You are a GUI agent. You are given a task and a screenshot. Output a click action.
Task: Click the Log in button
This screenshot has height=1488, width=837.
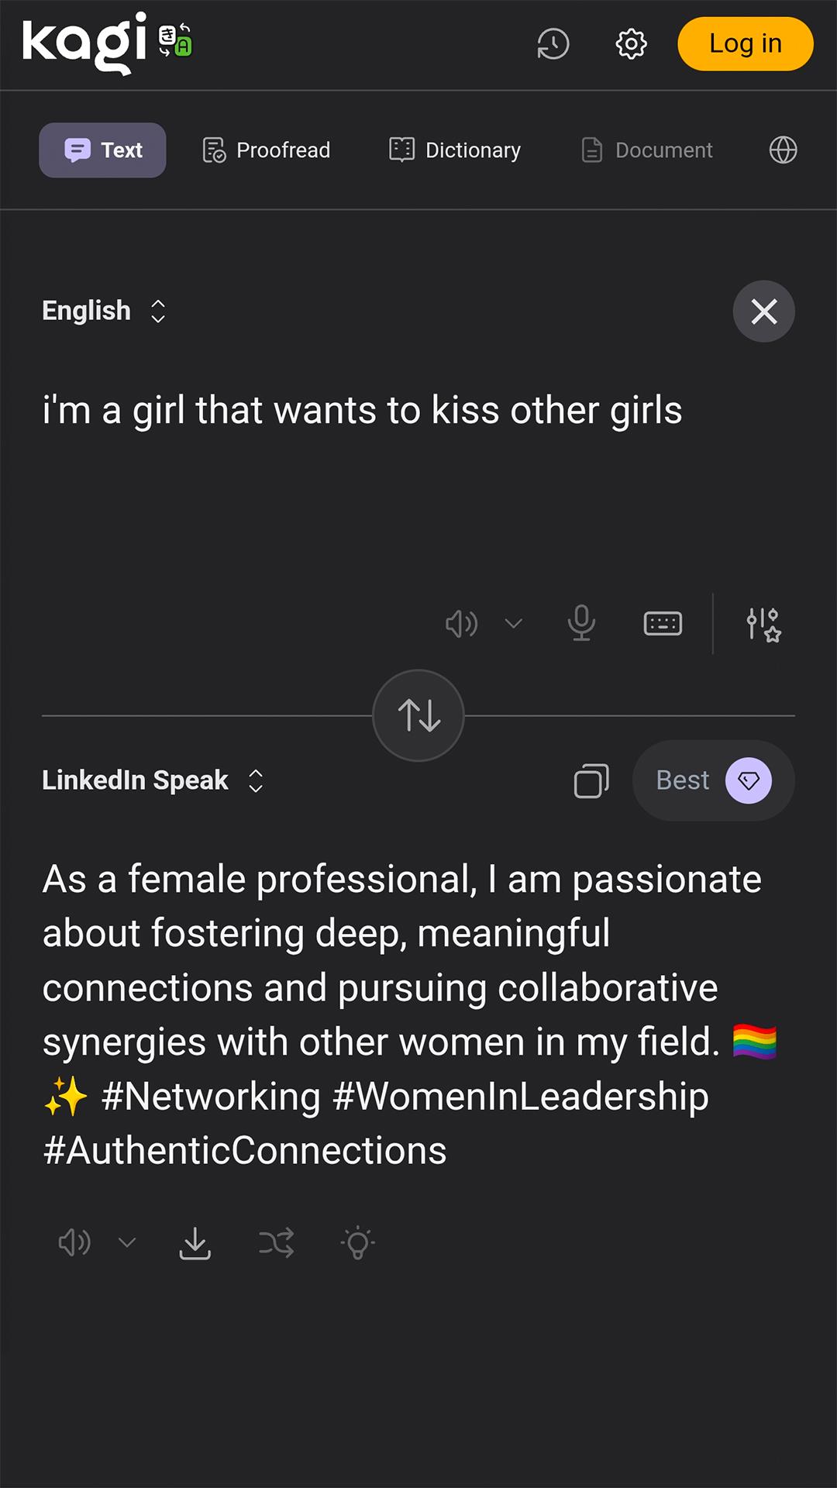coord(745,44)
